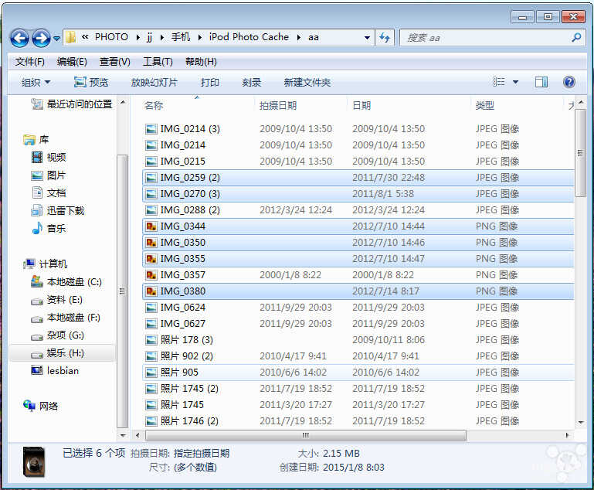Open drive 杂项 (G:)

58,335
